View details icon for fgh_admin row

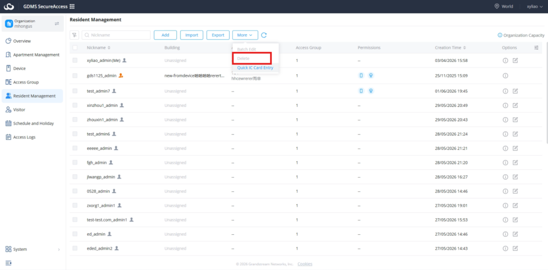tap(505, 163)
